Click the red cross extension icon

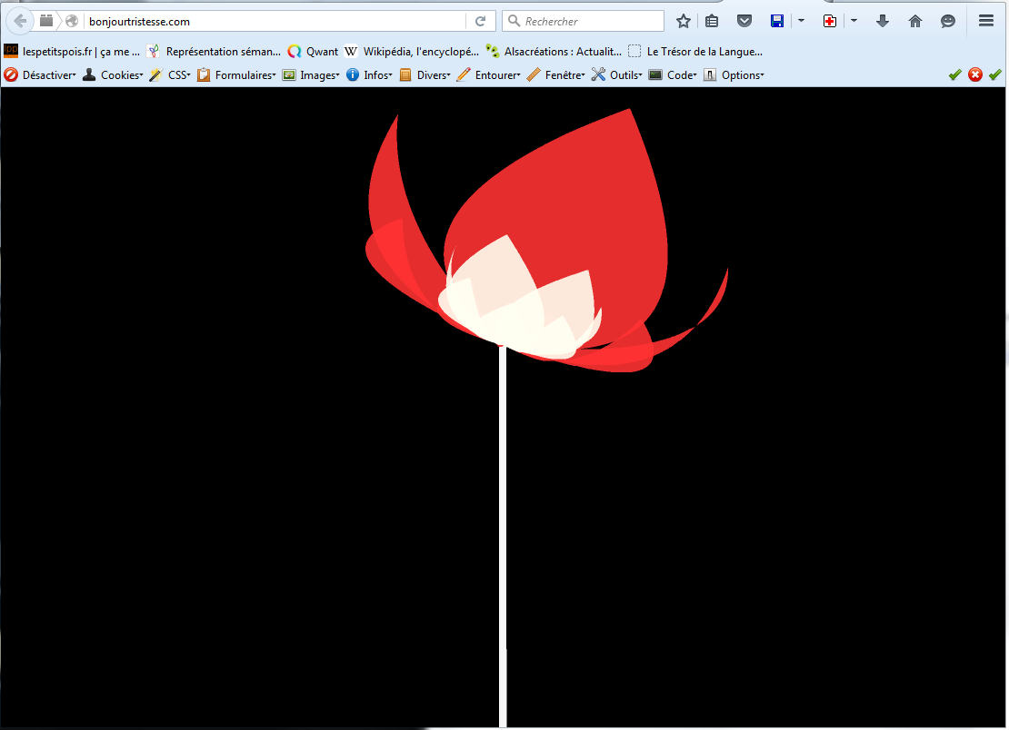click(x=830, y=21)
